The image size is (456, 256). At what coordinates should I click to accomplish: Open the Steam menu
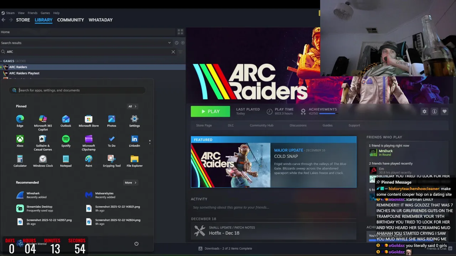pyautogui.click(x=10, y=13)
